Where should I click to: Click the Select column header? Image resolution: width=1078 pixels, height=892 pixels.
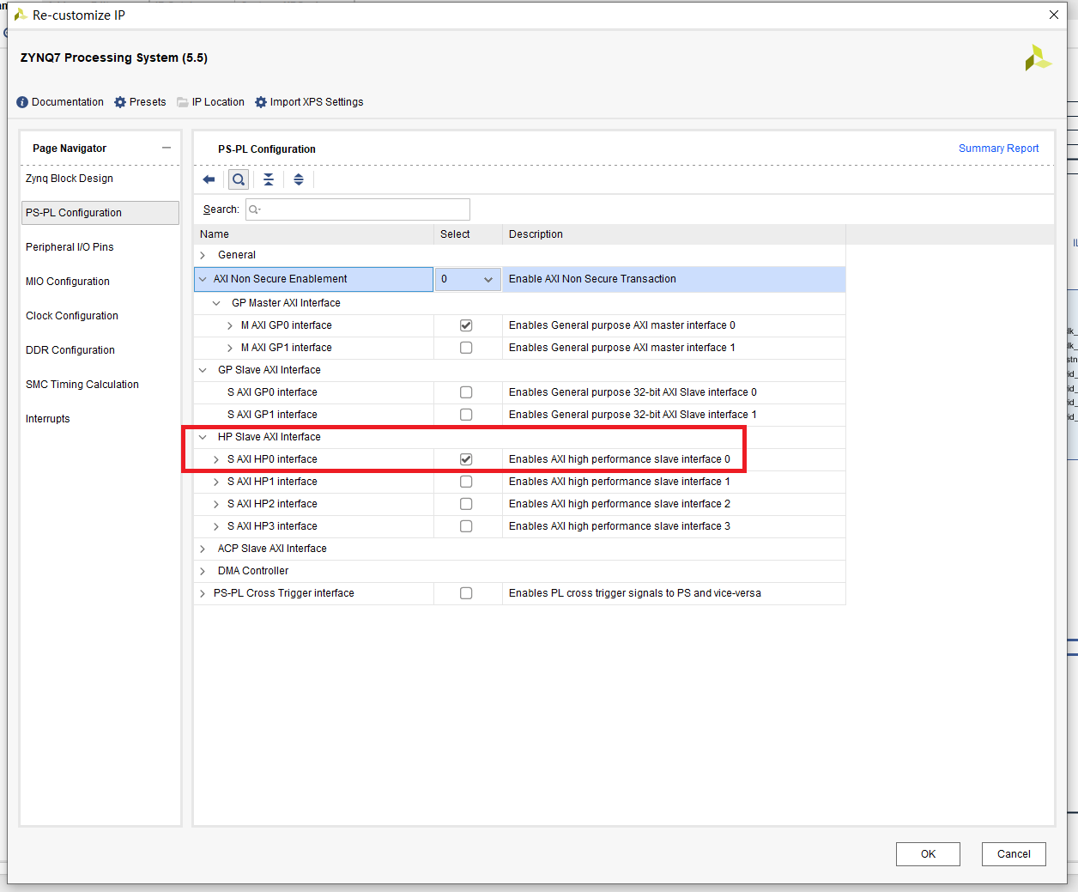455,234
